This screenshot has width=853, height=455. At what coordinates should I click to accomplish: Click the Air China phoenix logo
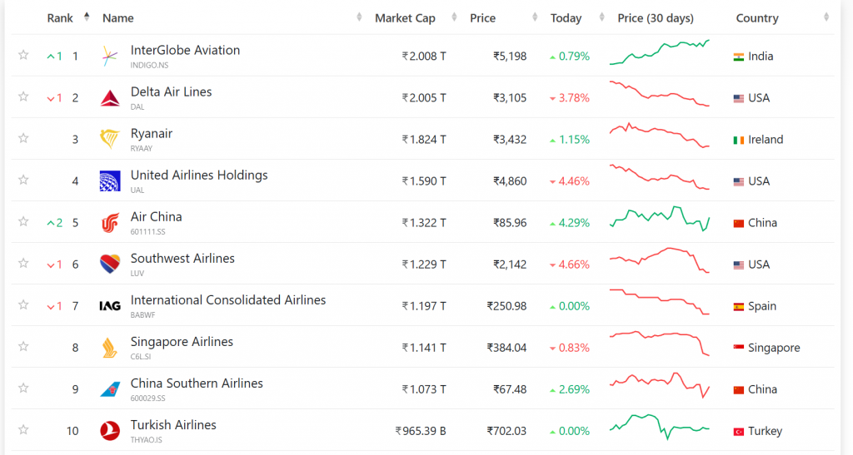click(x=110, y=223)
